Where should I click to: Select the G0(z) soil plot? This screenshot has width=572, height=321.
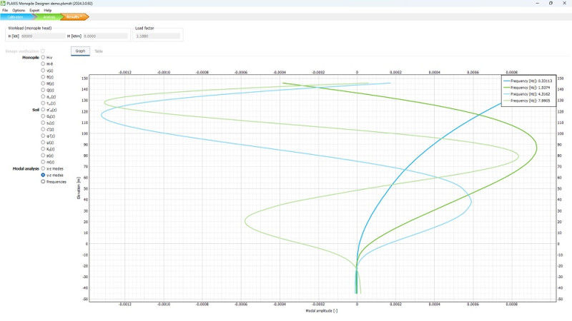coord(43,116)
